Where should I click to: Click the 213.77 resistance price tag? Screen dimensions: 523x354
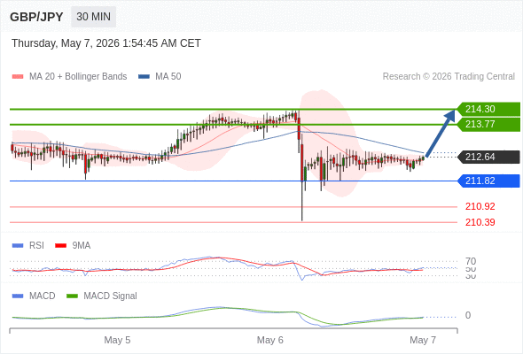[488, 124]
